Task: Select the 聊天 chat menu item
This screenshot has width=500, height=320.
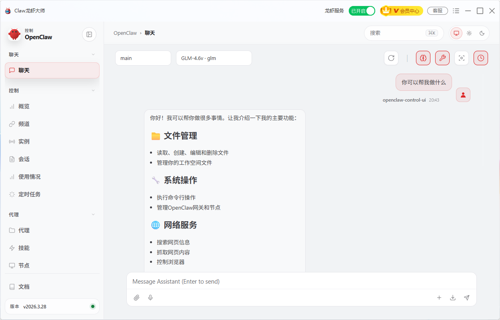Action: coord(52,70)
